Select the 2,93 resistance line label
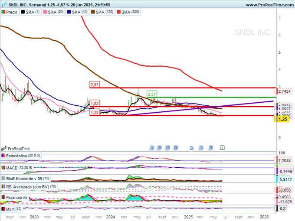This screenshot has height=221, width=295. click(95, 85)
